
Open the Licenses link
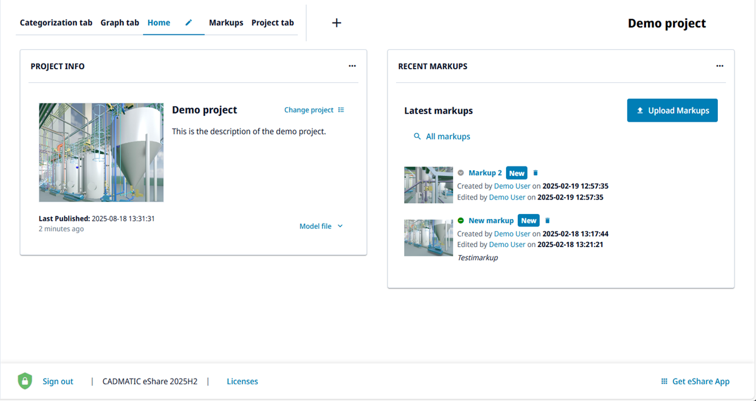pos(242,382)
